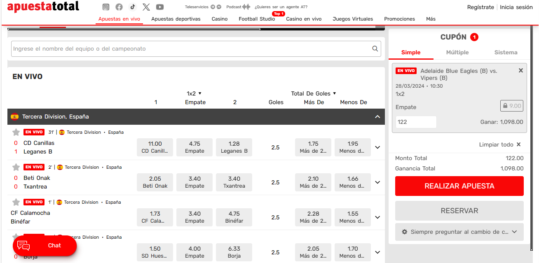Click the lock icon on the 9.00 odds

[504, 106]
